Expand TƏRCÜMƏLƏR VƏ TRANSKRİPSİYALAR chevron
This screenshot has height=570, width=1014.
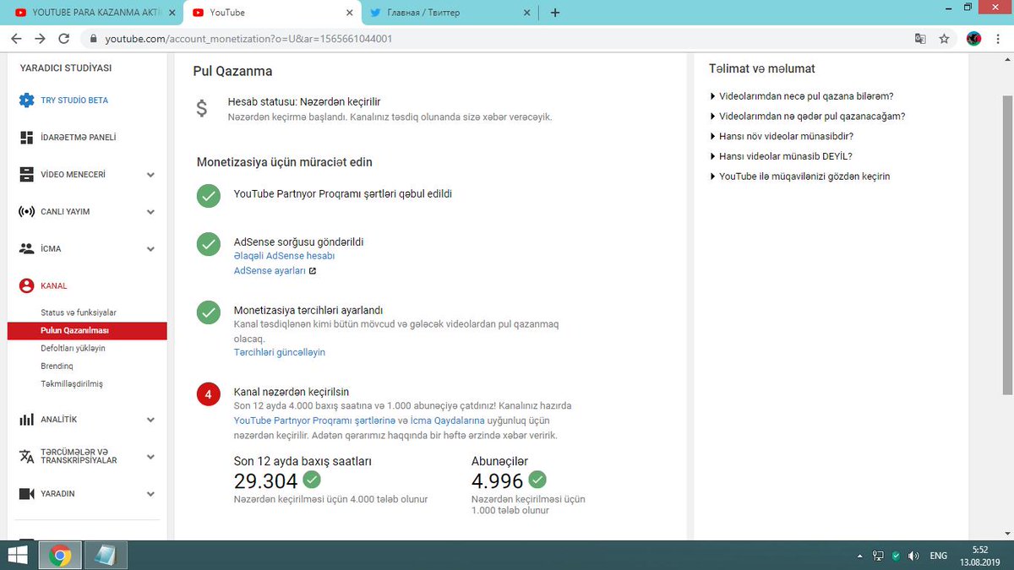coord(150,457)
